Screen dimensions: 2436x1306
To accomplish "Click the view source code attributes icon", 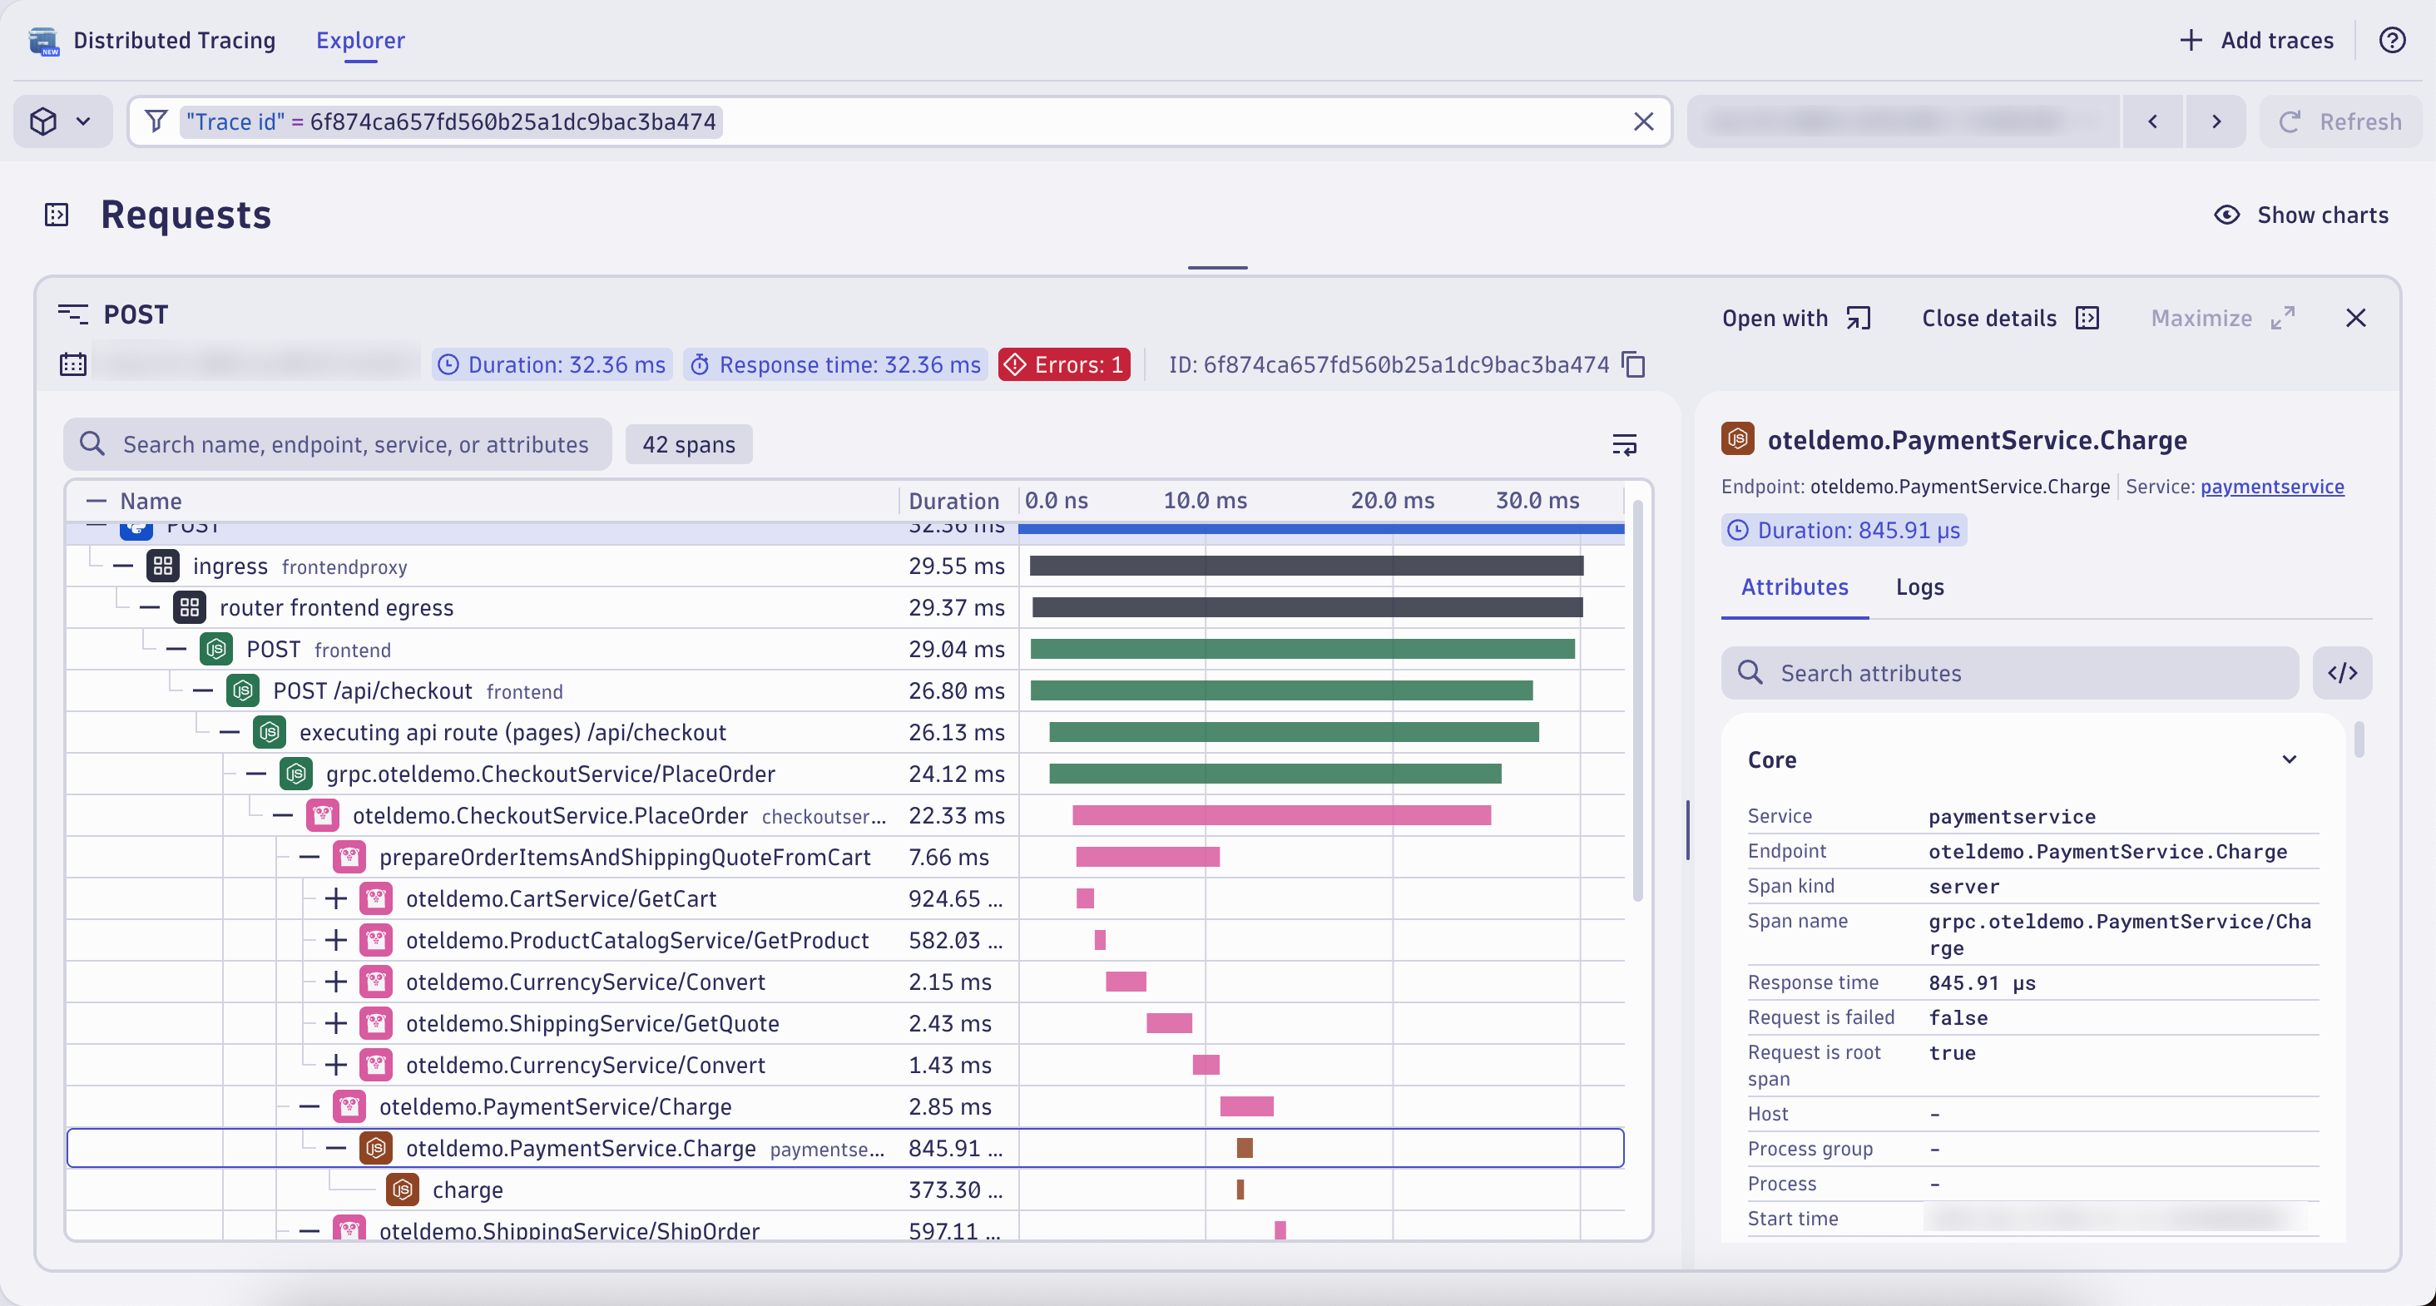I will point(2341,673).
